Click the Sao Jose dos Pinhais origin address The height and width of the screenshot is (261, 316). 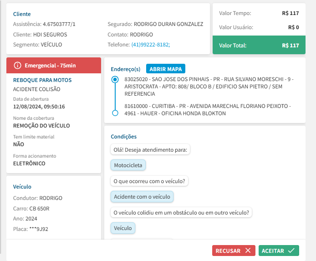point(209,86)
